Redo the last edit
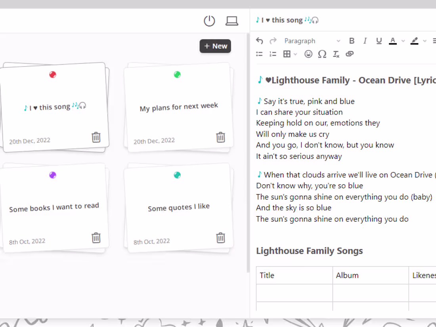The height and width of the screenshot is (327, 436). 273,41
